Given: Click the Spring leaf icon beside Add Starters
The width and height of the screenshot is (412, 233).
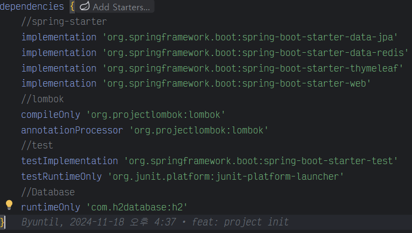Looking at the screenshot, I should point(85,6).
